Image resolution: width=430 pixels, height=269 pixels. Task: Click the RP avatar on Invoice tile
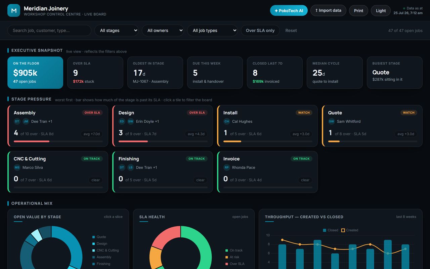coord(227,167)
